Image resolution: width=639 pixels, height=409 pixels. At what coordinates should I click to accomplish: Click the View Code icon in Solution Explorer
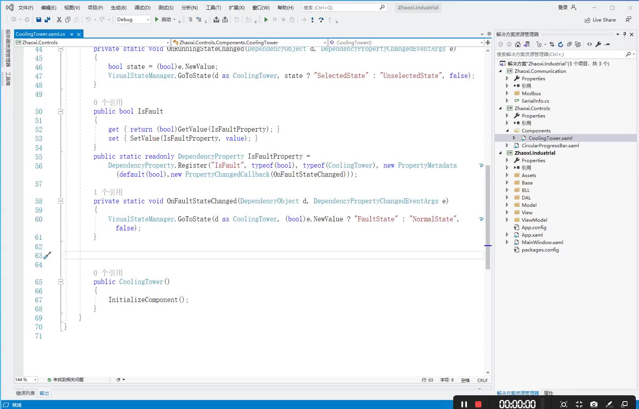pyautogui.click(x=590, y=44)
